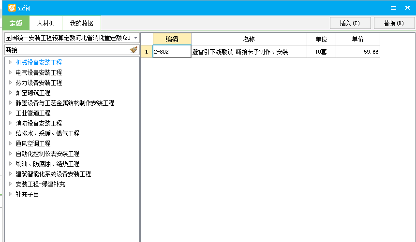The image size is (416, 242).
Task: Expand the 消防设备安装工程 node arrow
Action: [x=10, y=123]
